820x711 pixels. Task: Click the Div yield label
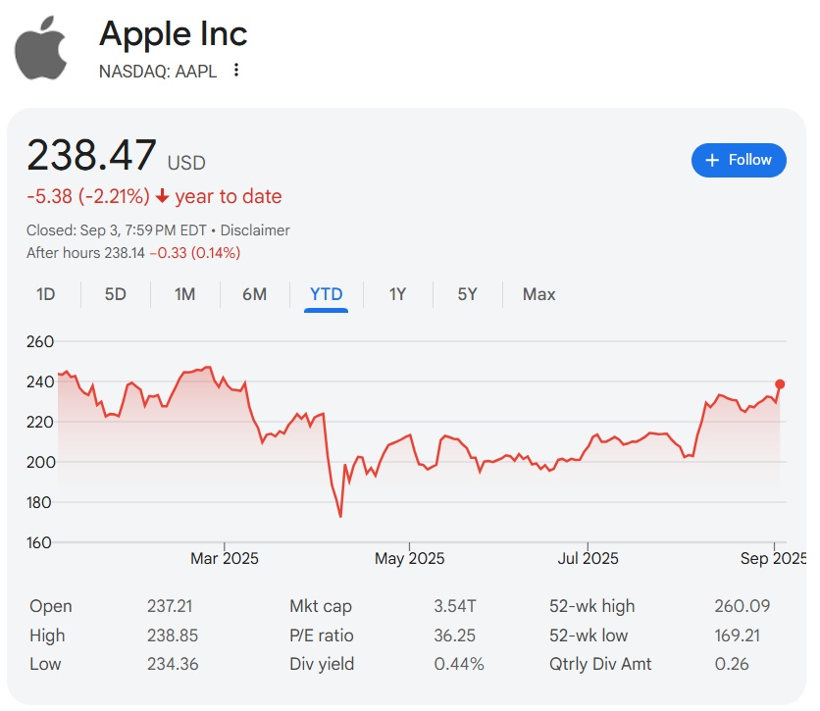click(x=321, y=664)
